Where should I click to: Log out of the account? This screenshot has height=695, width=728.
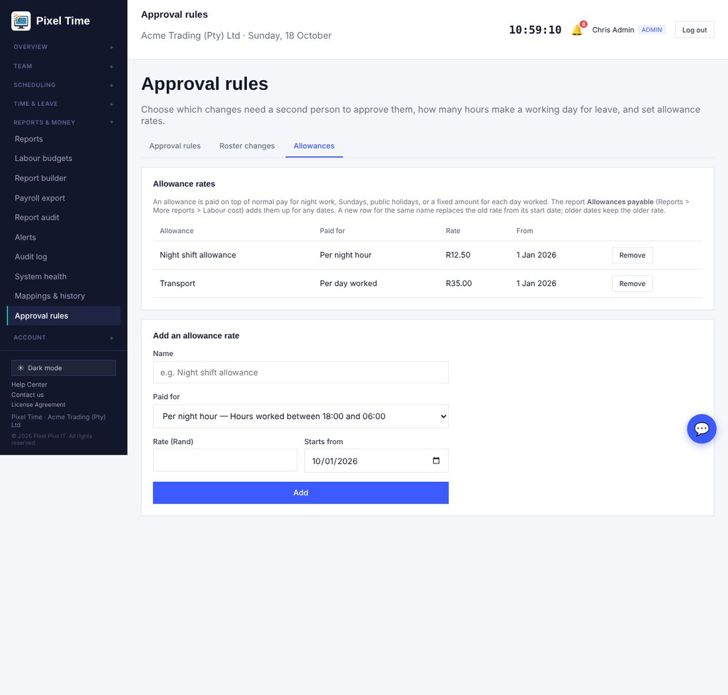point(694,30)
